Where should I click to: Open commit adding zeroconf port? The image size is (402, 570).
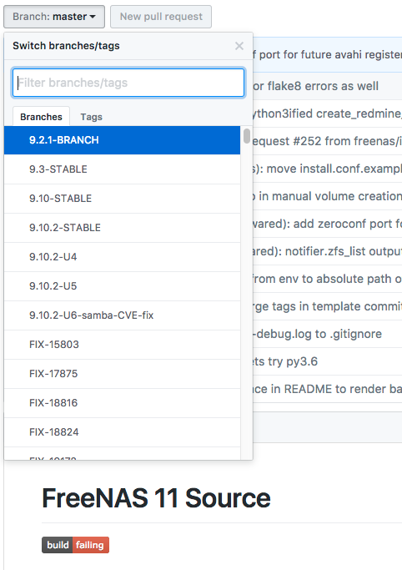[x=327, y=224]
